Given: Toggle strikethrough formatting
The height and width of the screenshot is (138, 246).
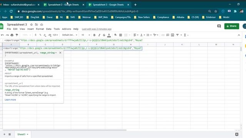Looking at the screenshot, I should pos(104,35).
